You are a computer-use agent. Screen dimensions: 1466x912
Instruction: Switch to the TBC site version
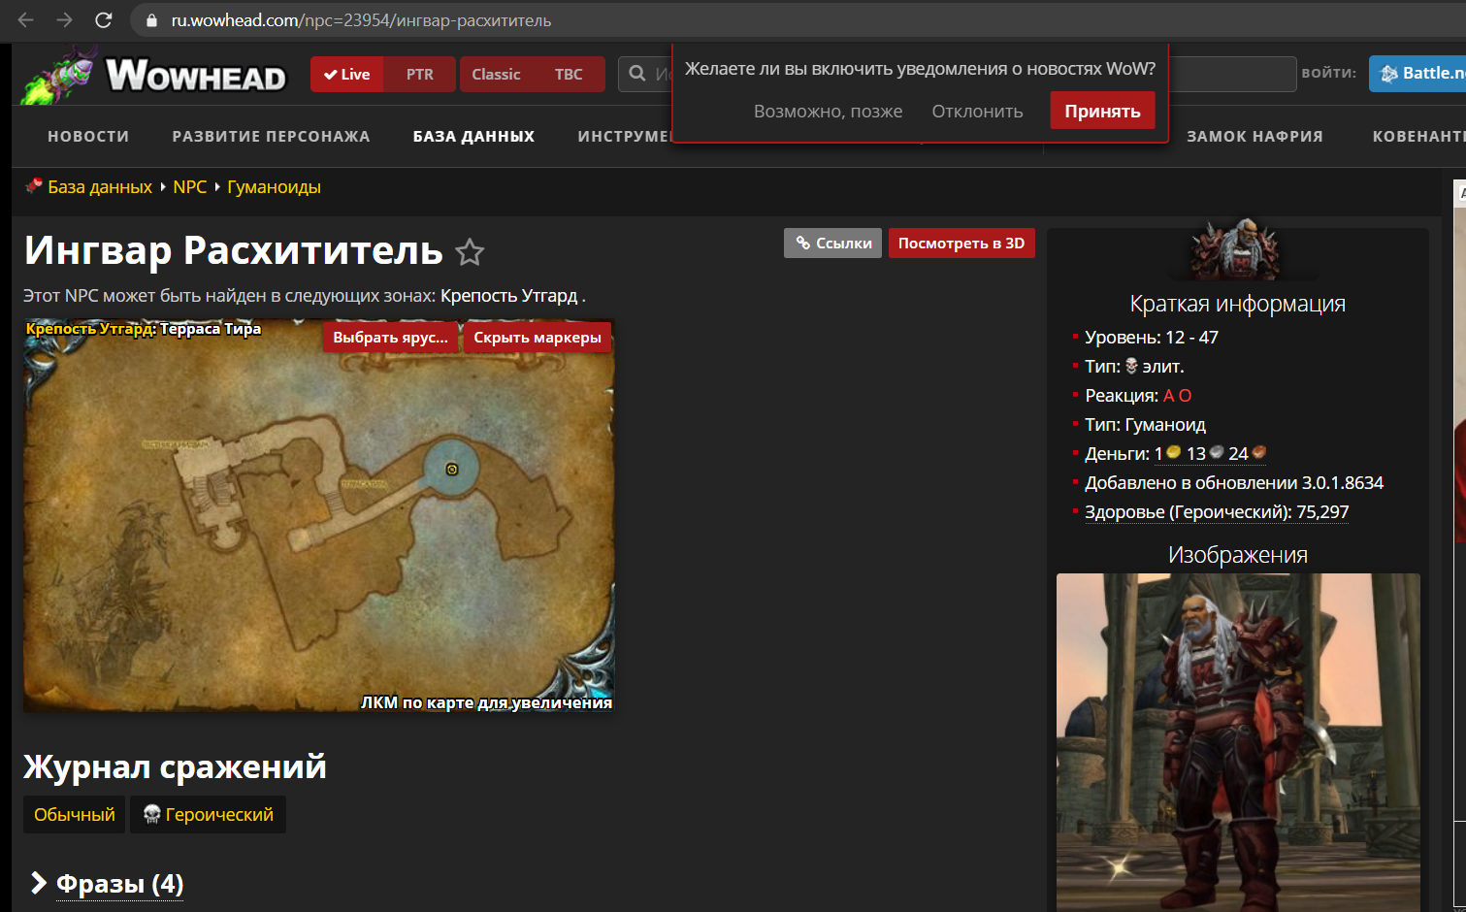click(x=569, y=75)
